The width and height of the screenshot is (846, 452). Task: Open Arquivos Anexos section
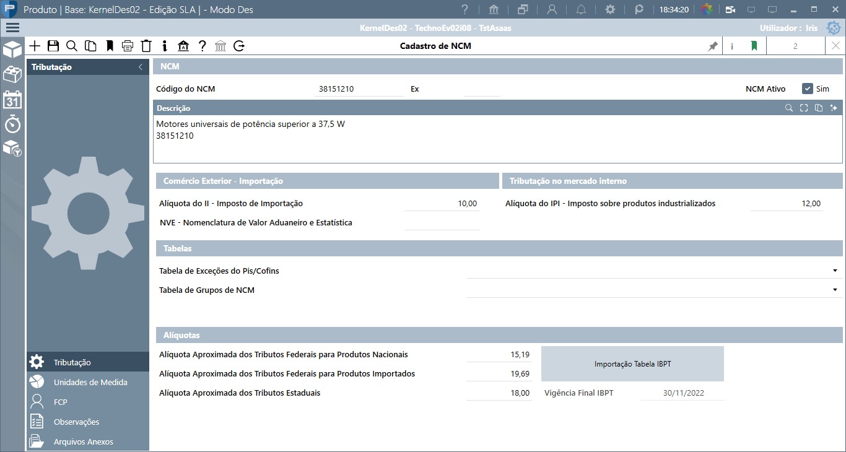point(88,441)
